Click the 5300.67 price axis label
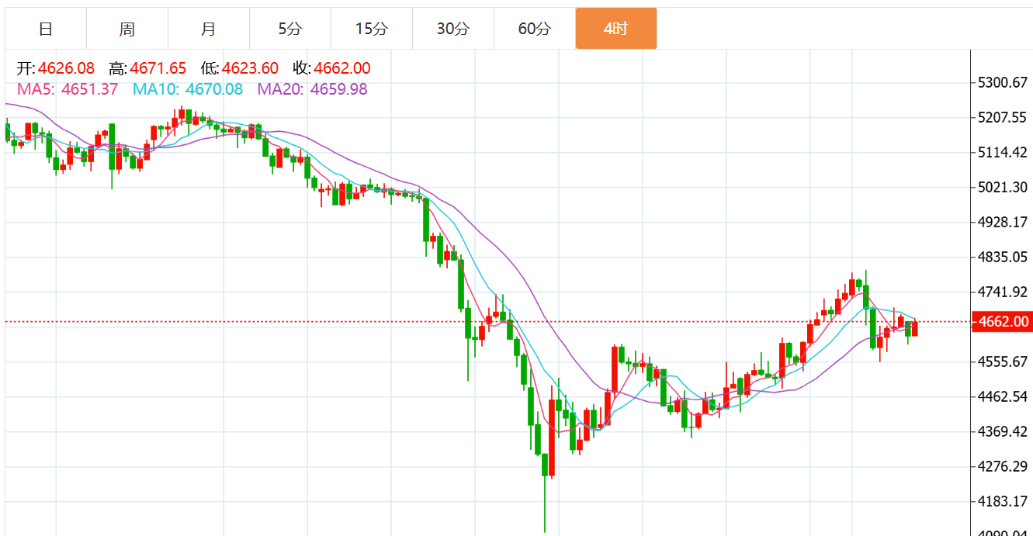 (1001, 83)
